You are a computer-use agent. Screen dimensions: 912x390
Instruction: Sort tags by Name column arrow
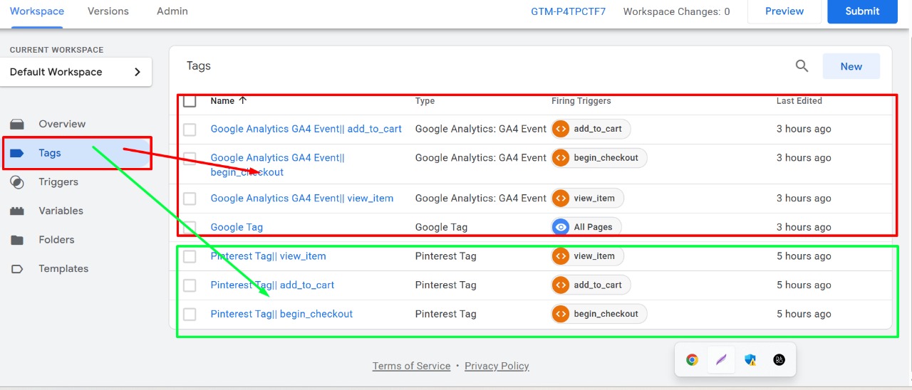click(243, 101)
